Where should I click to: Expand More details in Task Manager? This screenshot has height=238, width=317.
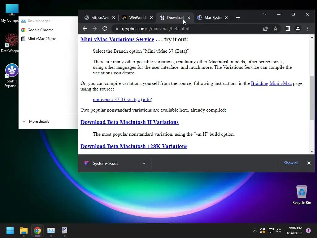tap(36, 121)
